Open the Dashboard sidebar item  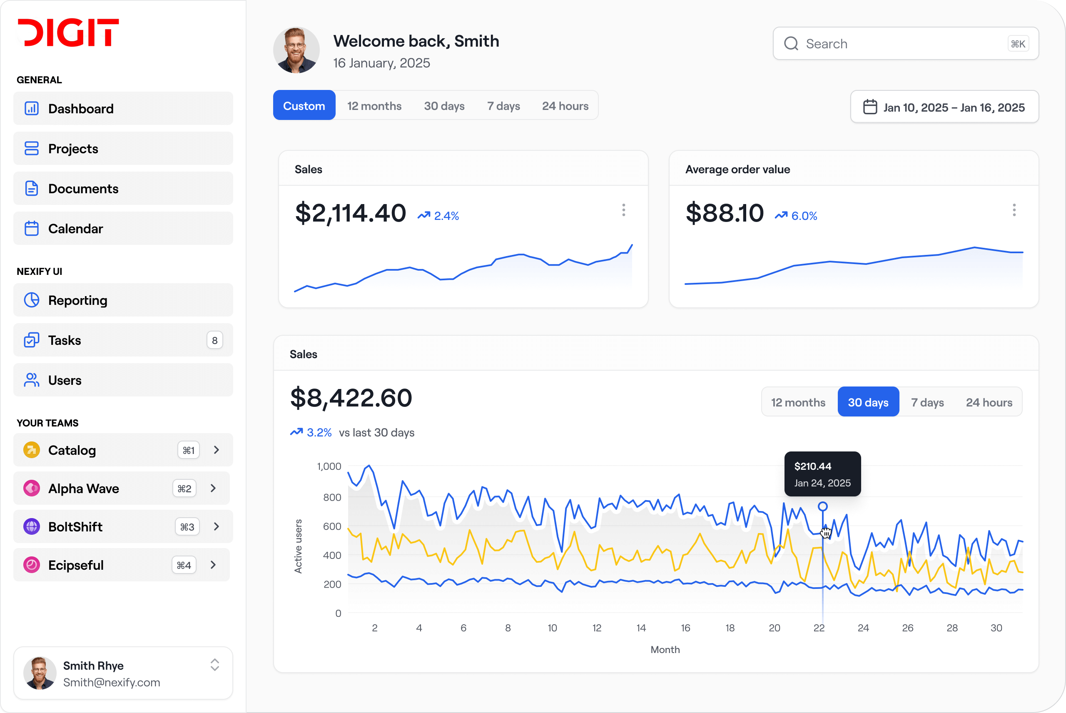123,109
